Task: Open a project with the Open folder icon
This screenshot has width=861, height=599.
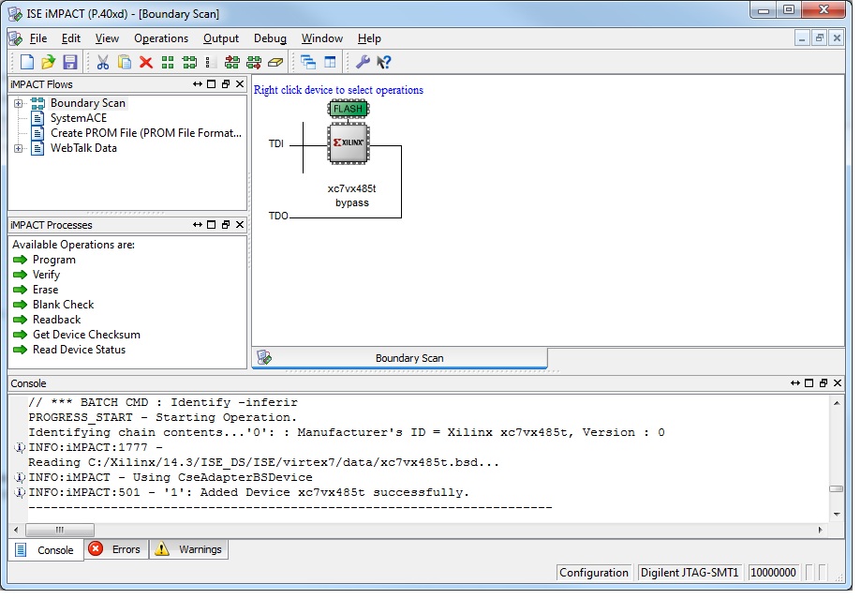Action: pos(49,62)
